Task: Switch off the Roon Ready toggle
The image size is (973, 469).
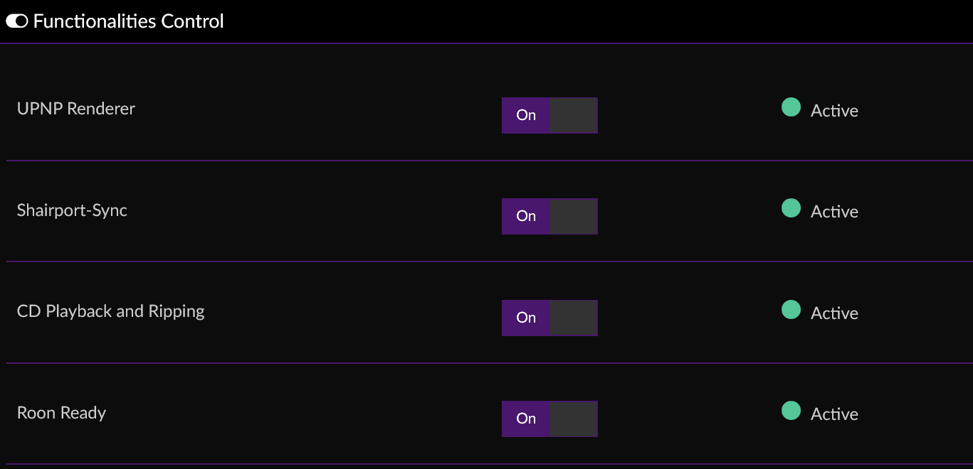Action: click(549, 419)
